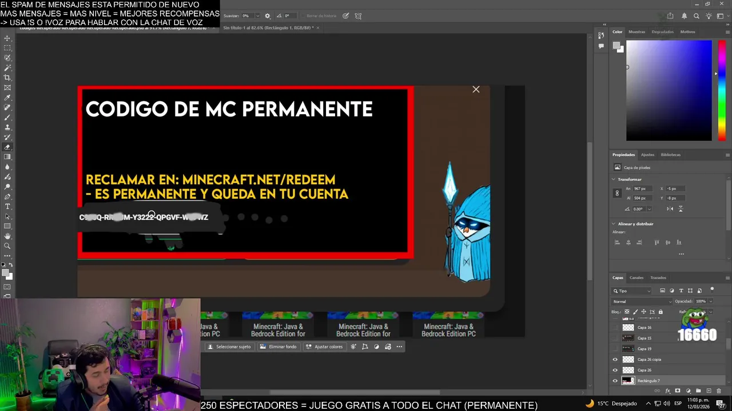Lock layer position
The height and width of the screenshot is (411, 732).
643,312
